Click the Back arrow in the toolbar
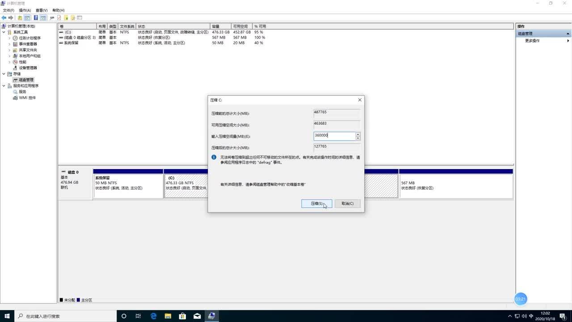 coord(4,18)
